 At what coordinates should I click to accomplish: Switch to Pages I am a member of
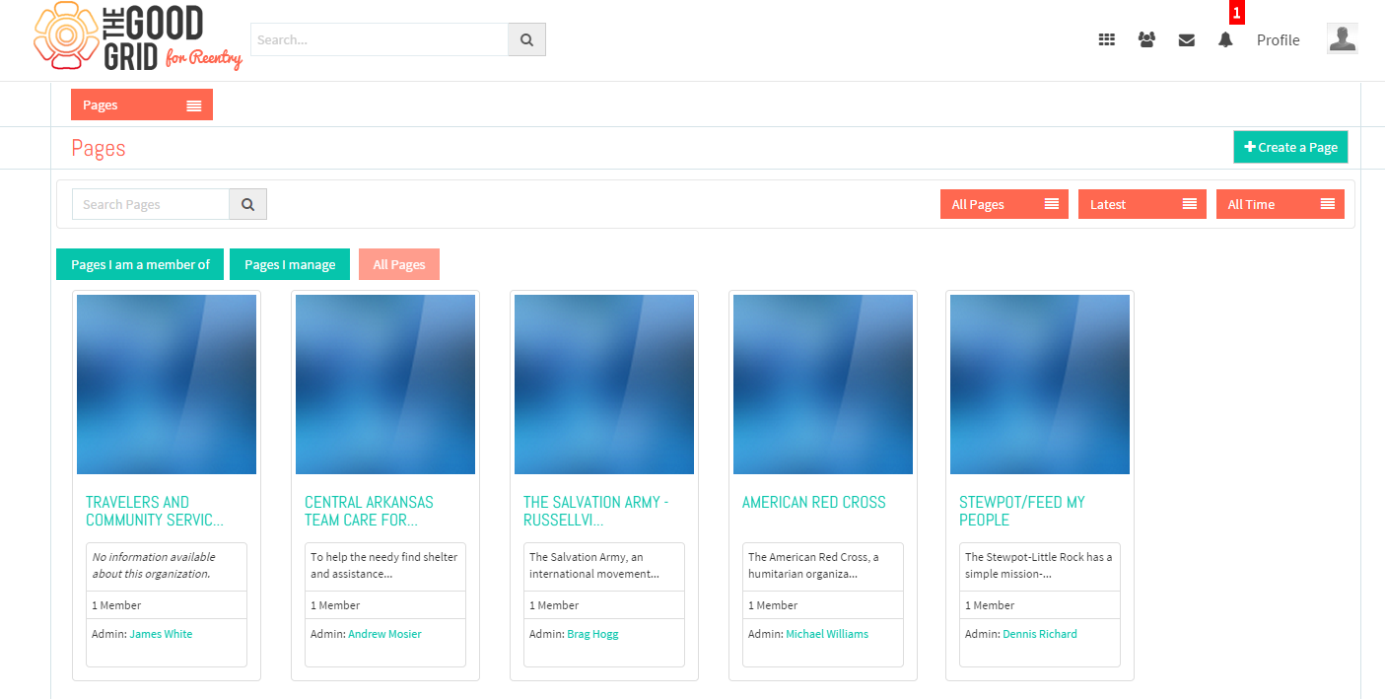coord(140,264)
